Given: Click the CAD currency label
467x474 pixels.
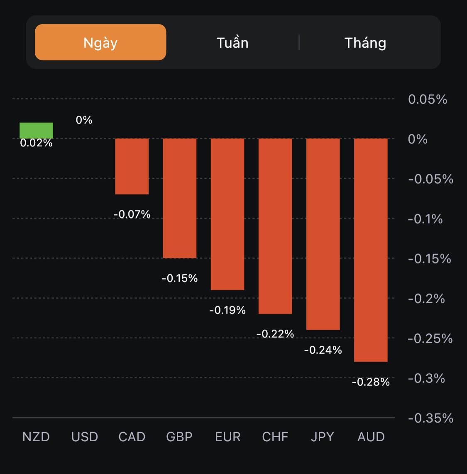Looking at the screenshot, I should point(132,437).
